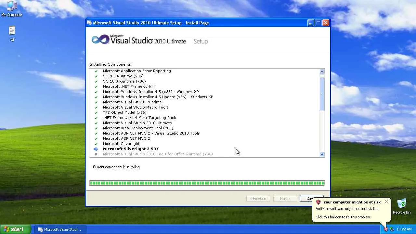
Task: Click the check mark beside Microsoft Visual F# 2.0 Runtime
Action: pyautogui.click(x=96, y=102)
